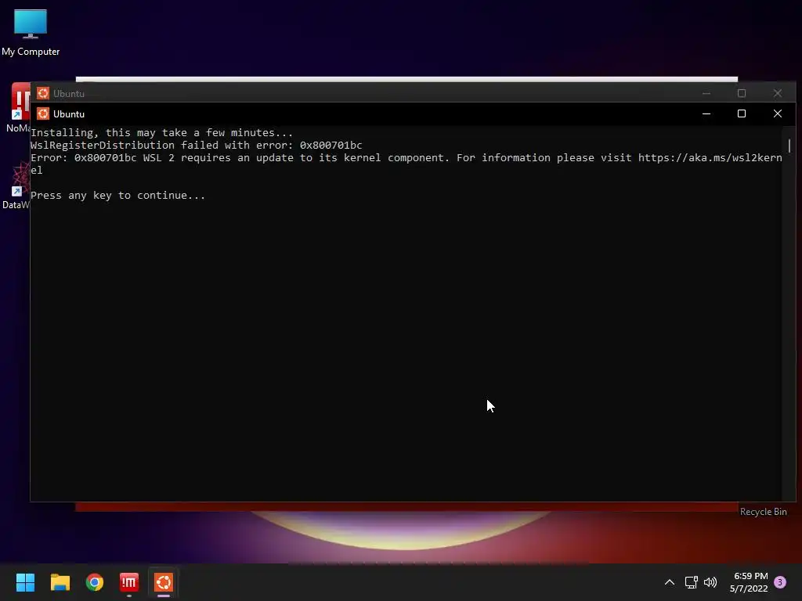Open Google Chrome from taskbar
802x601 pixels.
[95, 582]
